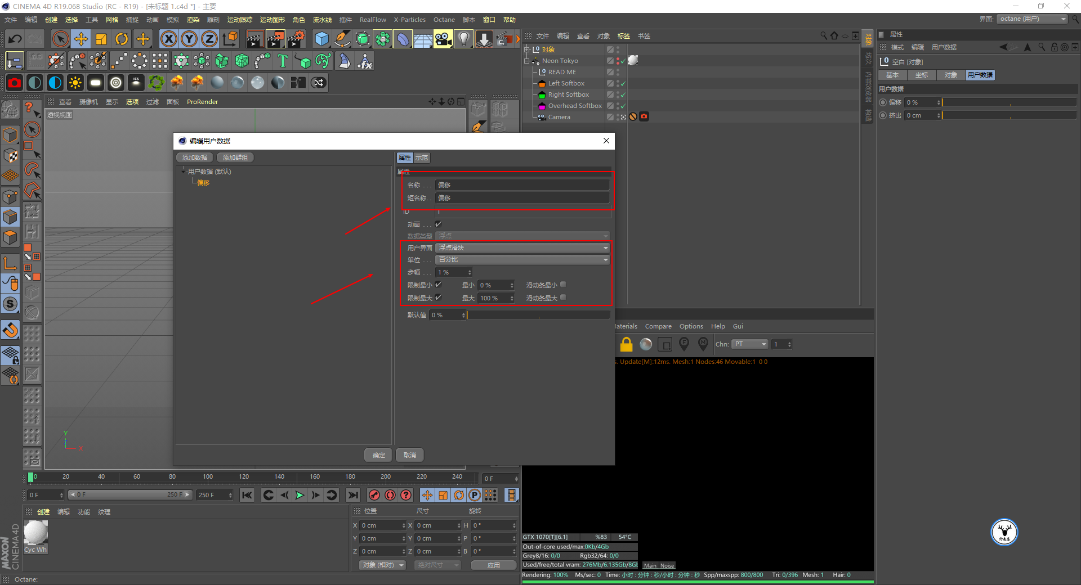Cancel dialog with 取消 button
Viewport: 1081px width, 585px height.
click(410, 455)
